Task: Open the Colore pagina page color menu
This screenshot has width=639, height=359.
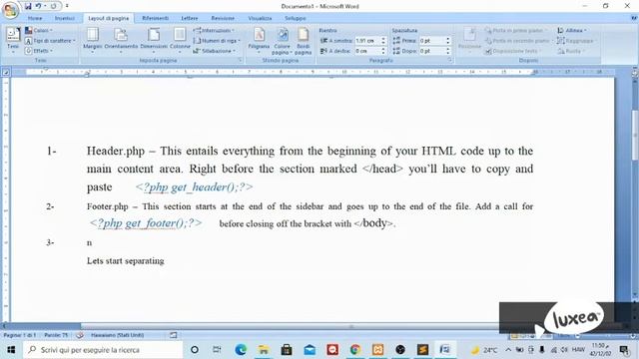Action: [282, 40]
